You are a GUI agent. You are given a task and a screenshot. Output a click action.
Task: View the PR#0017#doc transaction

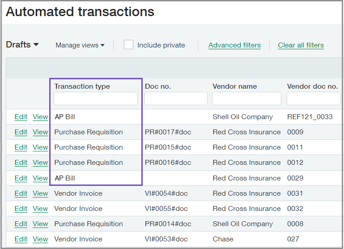pos(40,132)
